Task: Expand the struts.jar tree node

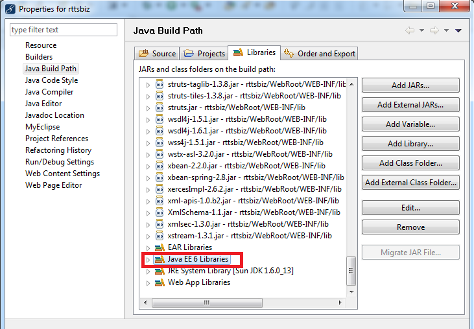Action: [148, 108]
